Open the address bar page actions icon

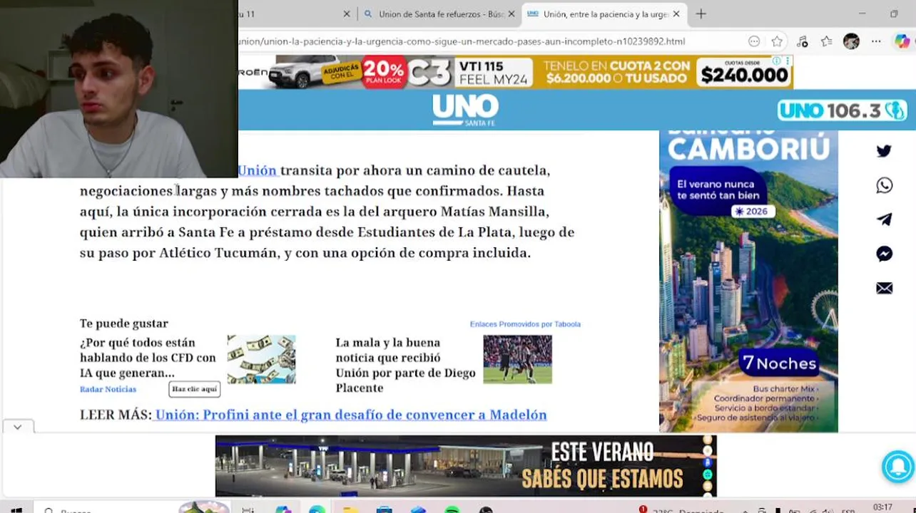754,41
